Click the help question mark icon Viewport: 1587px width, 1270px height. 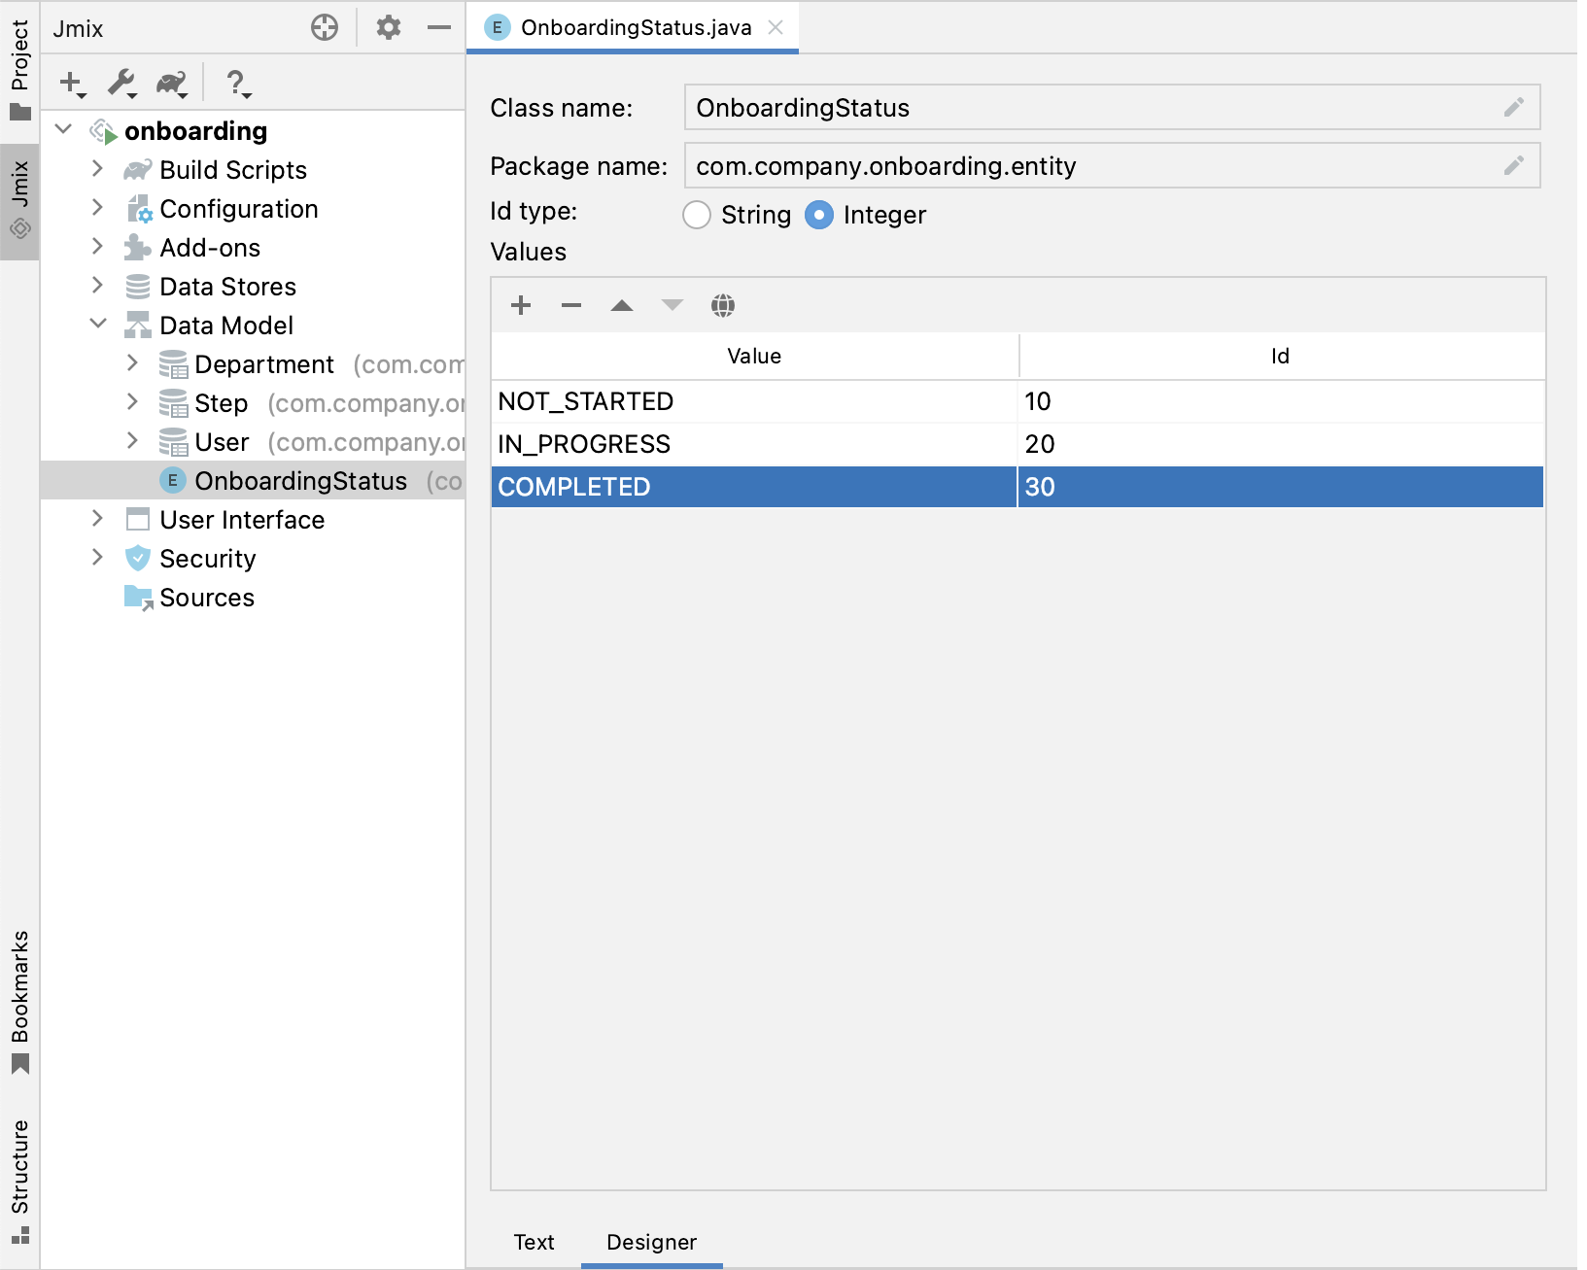[x=235, y=84]
